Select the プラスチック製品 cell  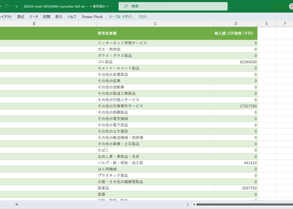pos(155,176)
